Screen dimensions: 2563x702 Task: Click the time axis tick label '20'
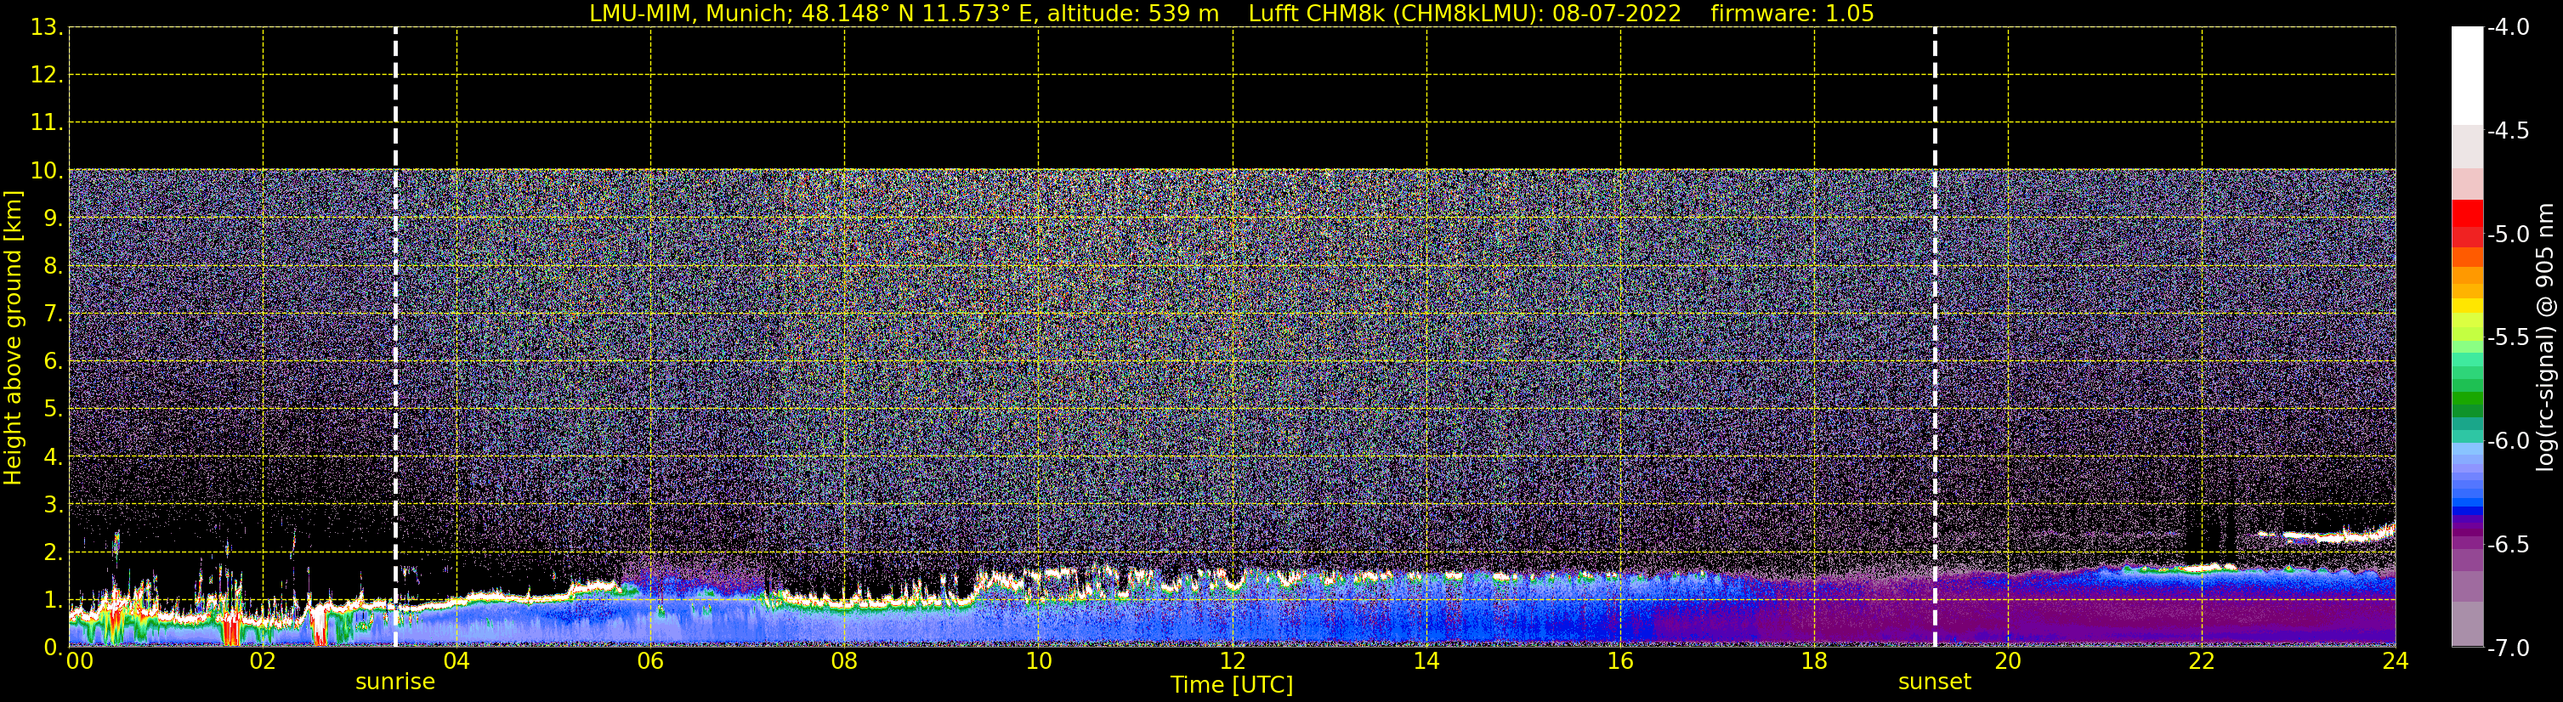pos(2008,661)
